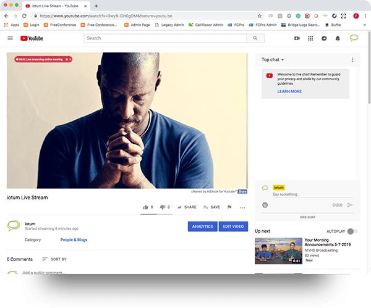Open a new browser tab
Image resolution: width=371 pixels, height=308 pixels.
click(96, 6)
